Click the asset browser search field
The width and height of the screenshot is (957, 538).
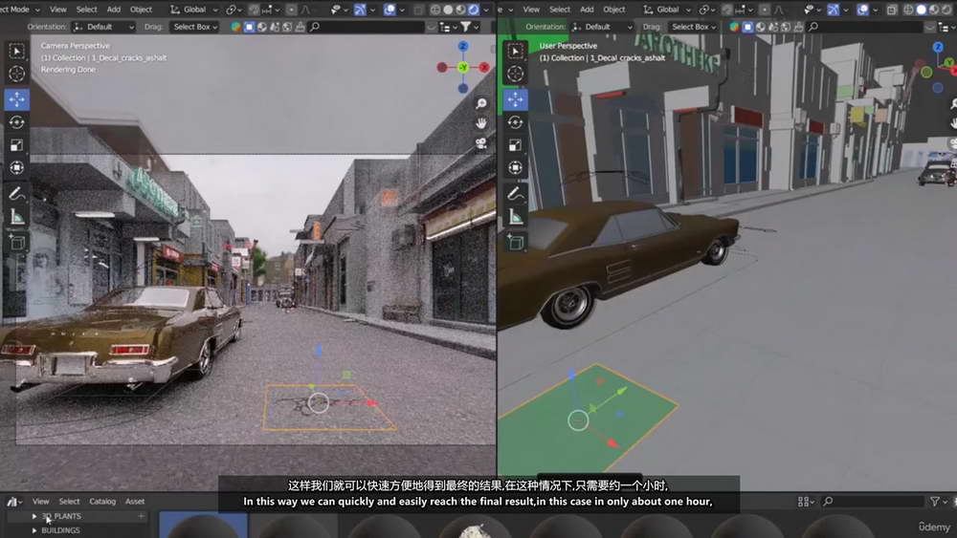point(873,502)
